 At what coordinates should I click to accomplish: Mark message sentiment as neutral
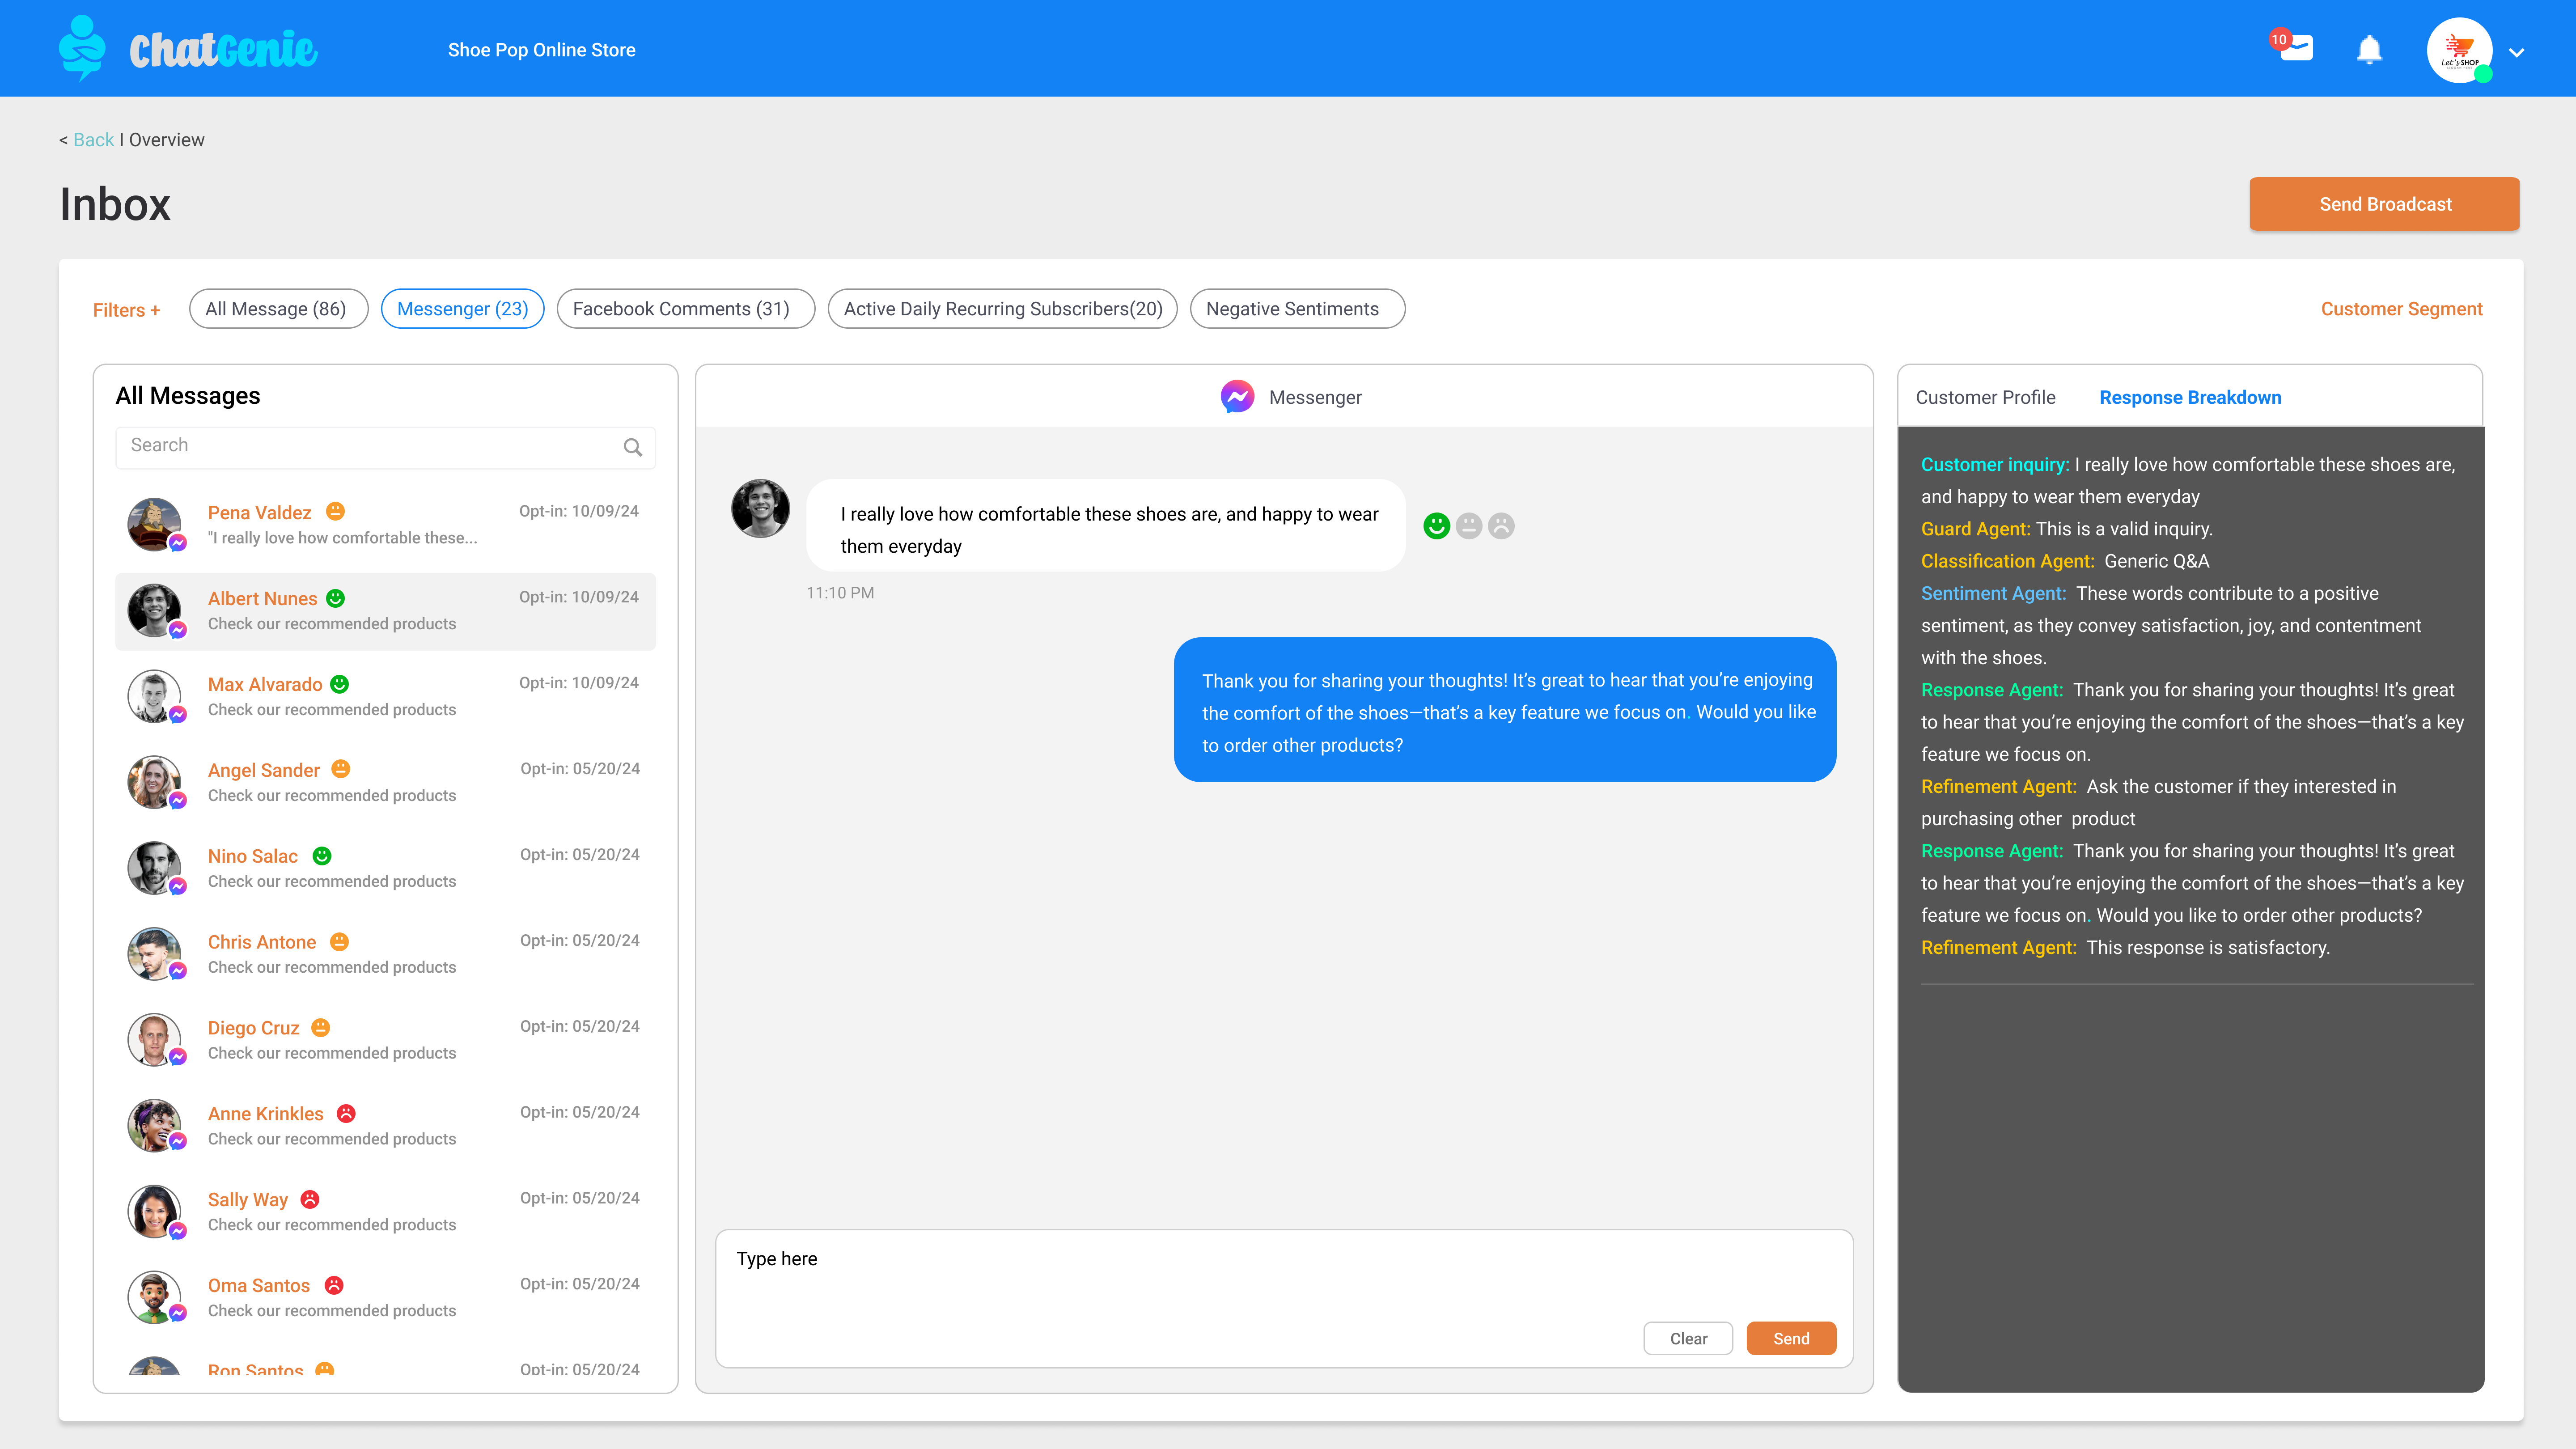coord(1469,526)
